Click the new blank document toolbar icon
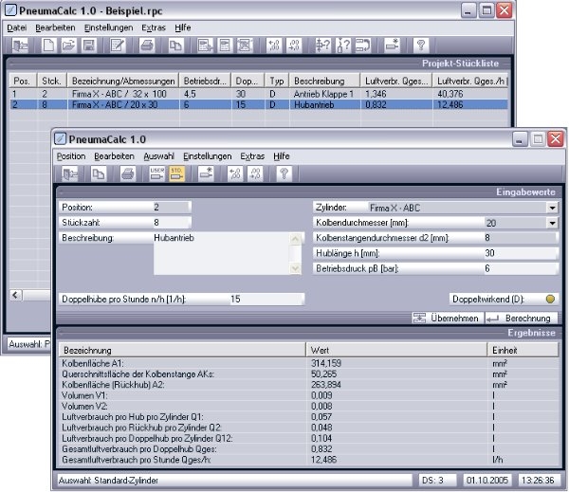The width and height of the screenshot is (569, 492). (48, 46)
